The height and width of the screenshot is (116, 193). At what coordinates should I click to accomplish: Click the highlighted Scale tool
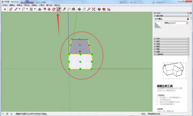pyautogui.click(x=59, y=9)
